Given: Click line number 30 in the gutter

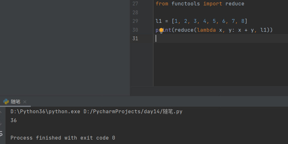Looking at the screenshot, I should (x=135, y=30).
